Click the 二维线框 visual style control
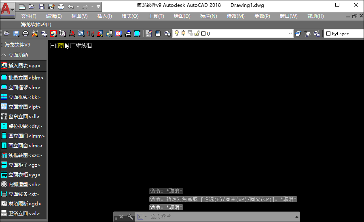 click(x=81, y=46)
